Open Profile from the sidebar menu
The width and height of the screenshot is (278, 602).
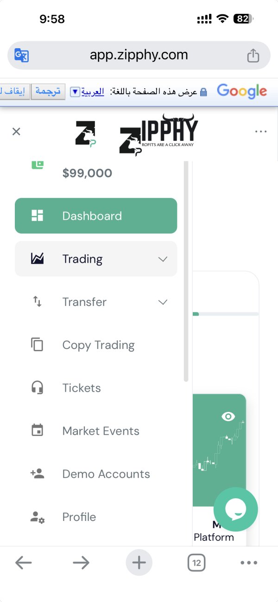tap(79, 517)
